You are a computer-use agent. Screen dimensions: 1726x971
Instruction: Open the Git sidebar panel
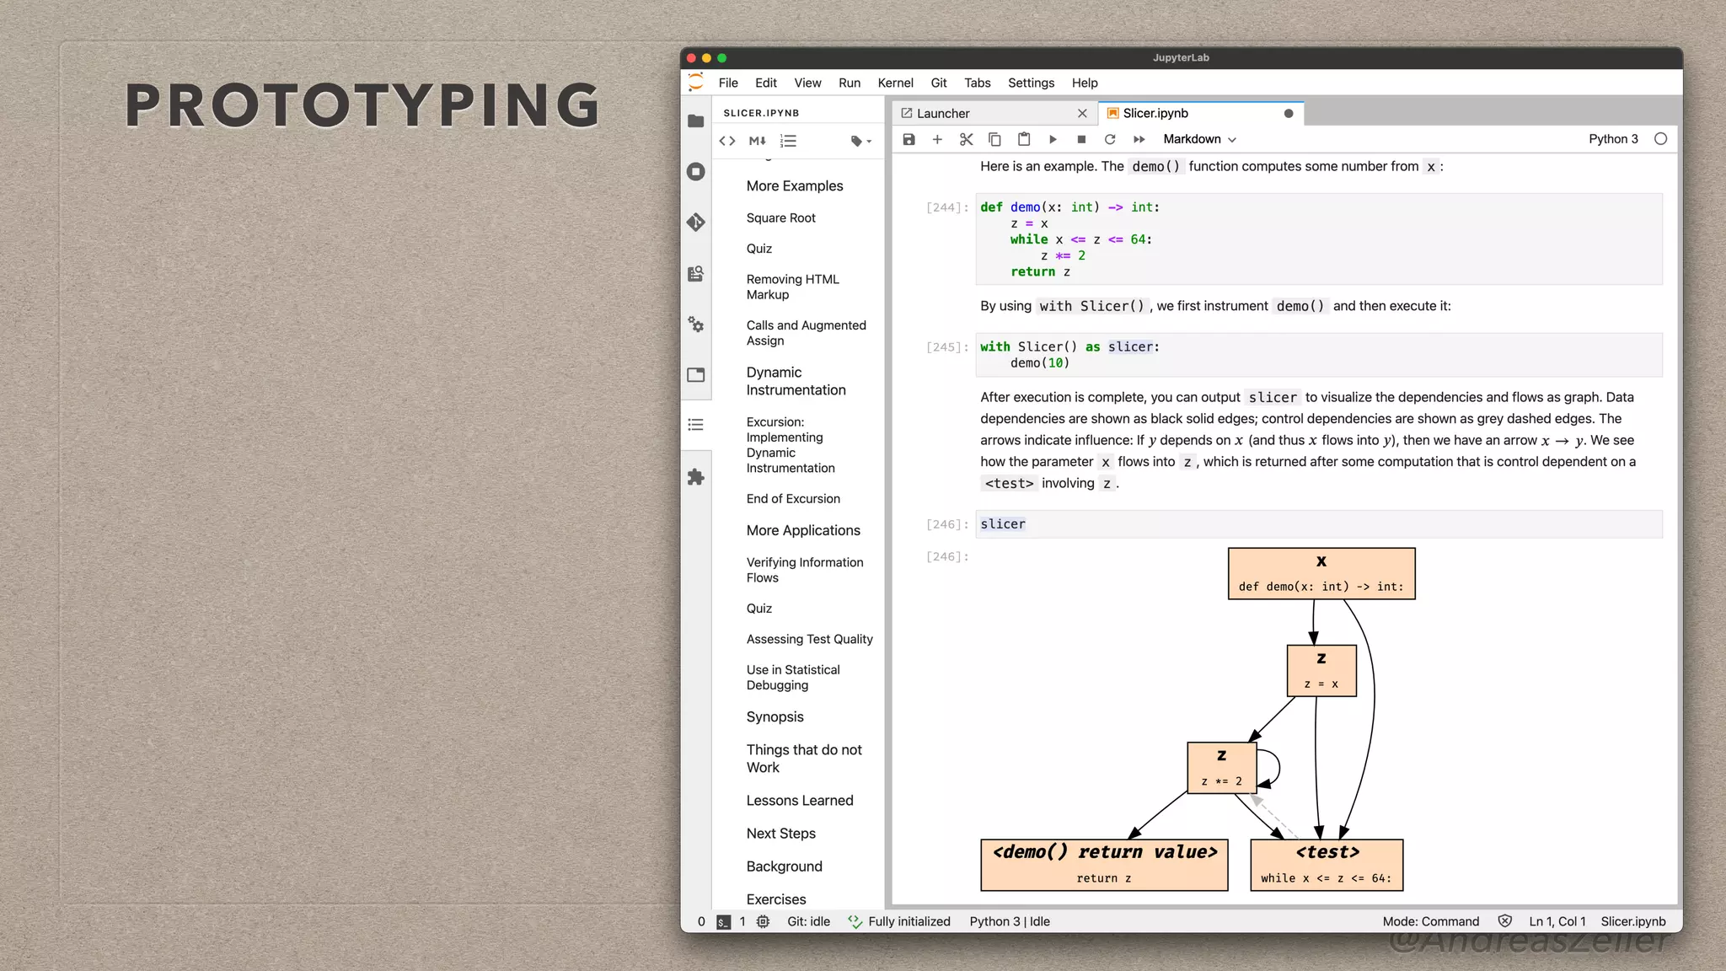pyautogui.click(x=695, y=223)
